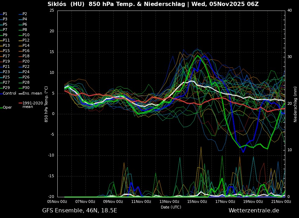Click the Niederschlag (mm) axis label
This screenshot has height=218, width=299.
tap(295, 104)
